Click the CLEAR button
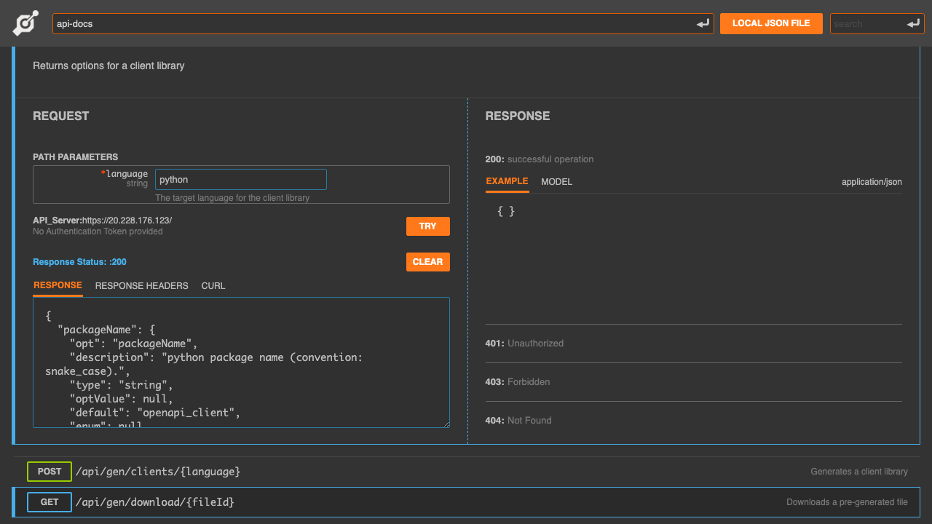 pyautogui.click(x=428, y=262)
